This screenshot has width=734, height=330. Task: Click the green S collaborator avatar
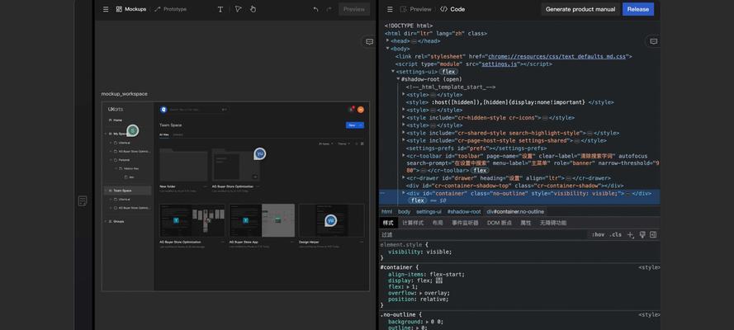(x=133, y=131)
